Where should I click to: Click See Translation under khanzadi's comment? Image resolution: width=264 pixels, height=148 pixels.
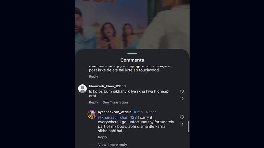115,102
